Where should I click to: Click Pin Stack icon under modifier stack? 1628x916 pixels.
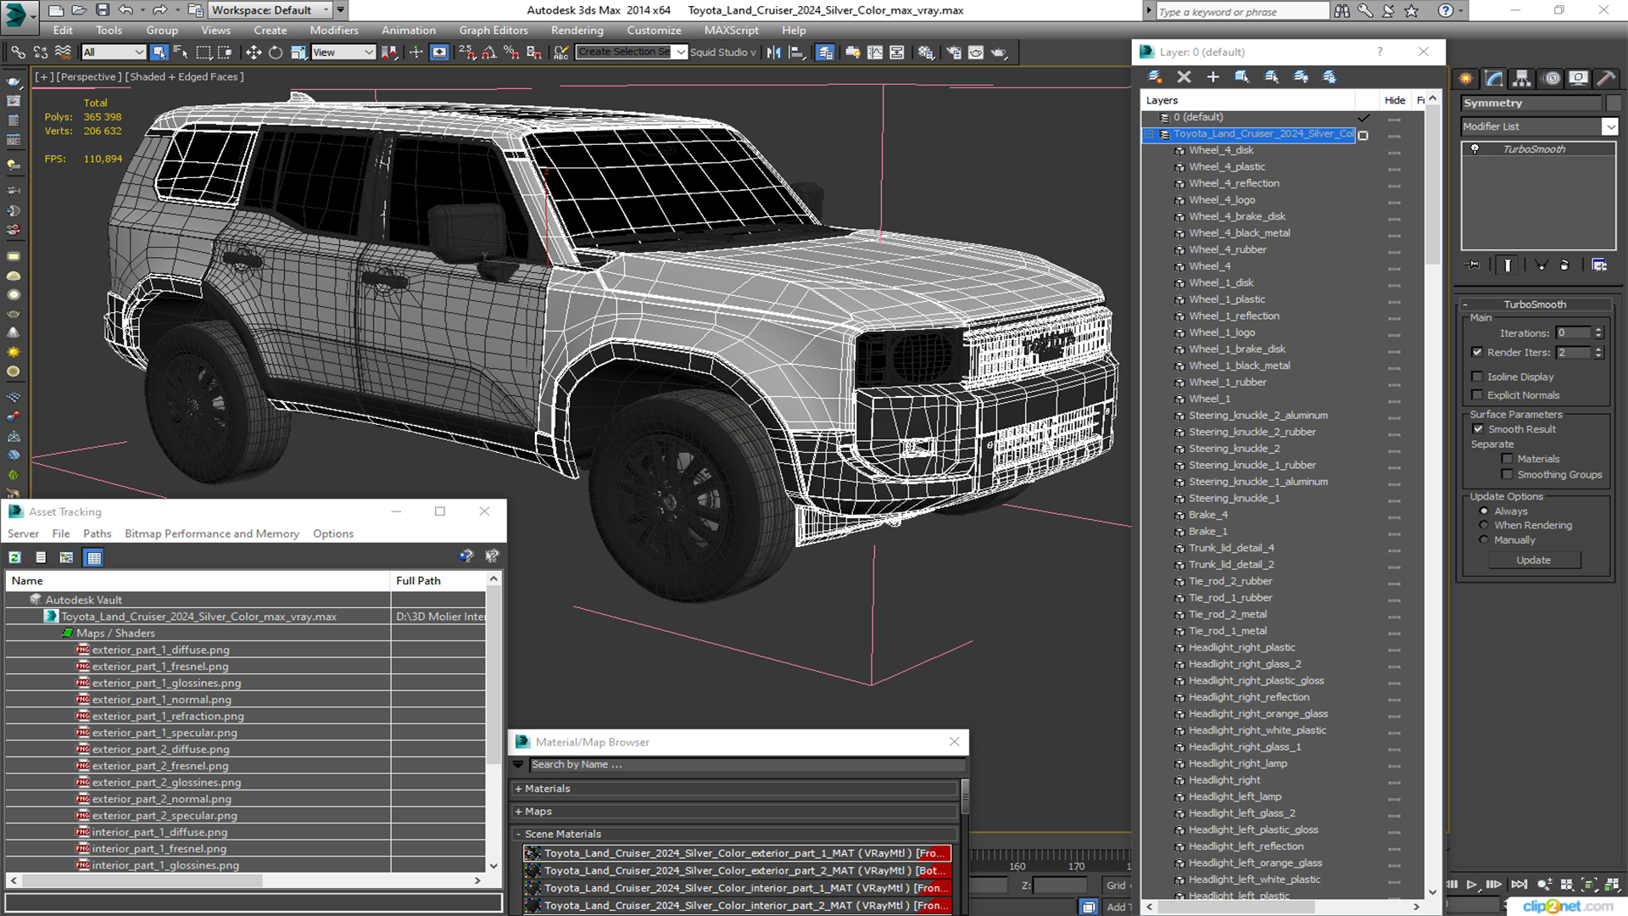point(1474,265)
